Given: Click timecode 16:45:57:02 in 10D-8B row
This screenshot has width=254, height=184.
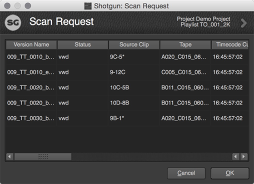Looking at the screenshot, I should click(228, 103).
